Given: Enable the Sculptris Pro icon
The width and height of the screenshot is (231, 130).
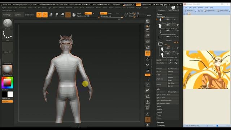Looking at the screenshot, I should (74, 15).
